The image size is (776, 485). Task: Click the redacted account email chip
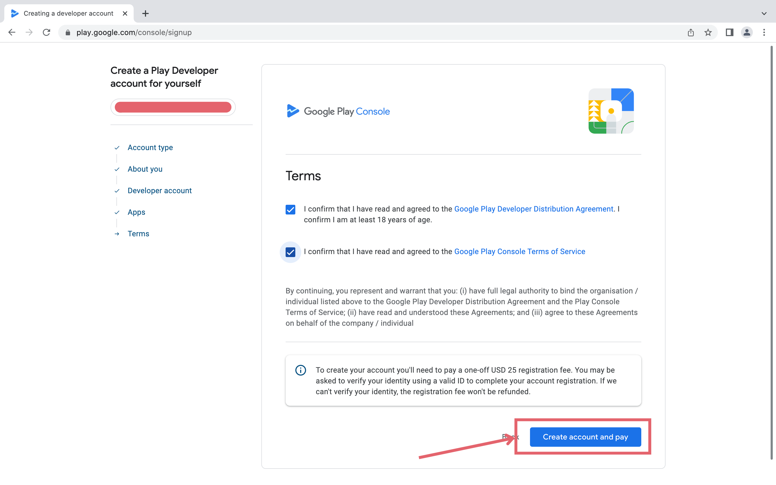pyautogui.click(x=173, y=107)
